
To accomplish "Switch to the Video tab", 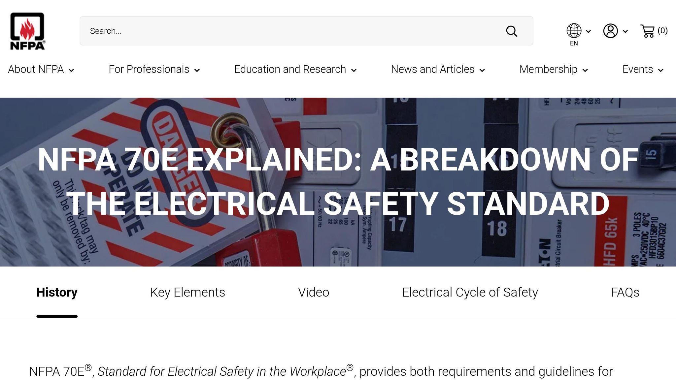I will [x=314, y=292].
